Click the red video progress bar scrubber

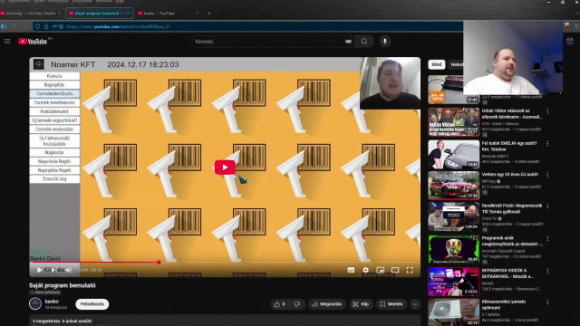pyautogui.click(x=159, y=262)
